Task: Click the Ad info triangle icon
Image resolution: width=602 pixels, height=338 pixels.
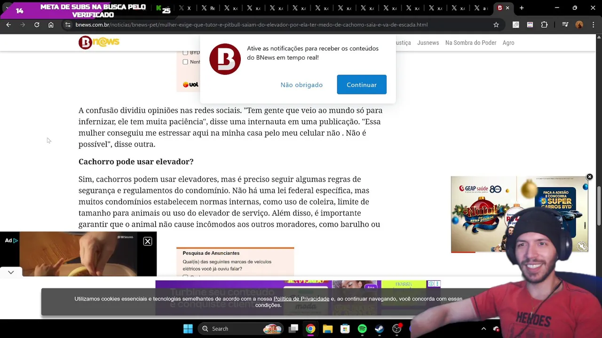Action: pyautogui.click(x=16, y=240)
